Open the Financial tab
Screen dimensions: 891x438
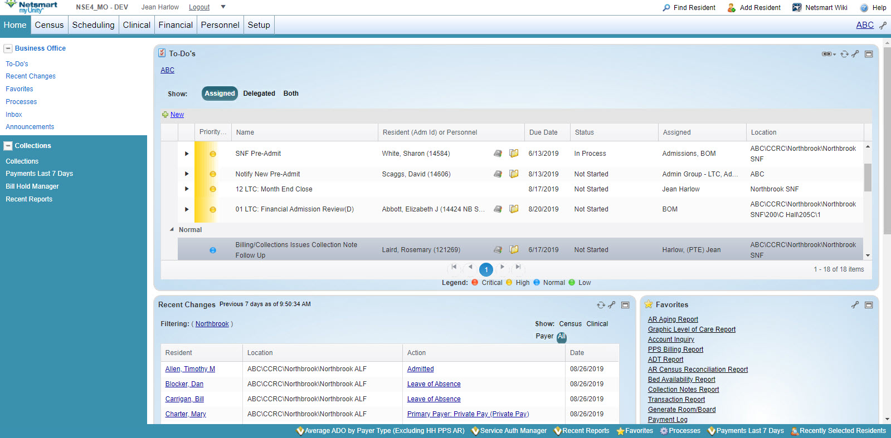click(x=176, y=25)
